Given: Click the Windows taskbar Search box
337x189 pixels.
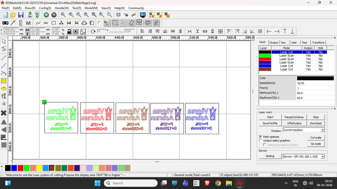Looking at the screenshot, I should (131, 183).
